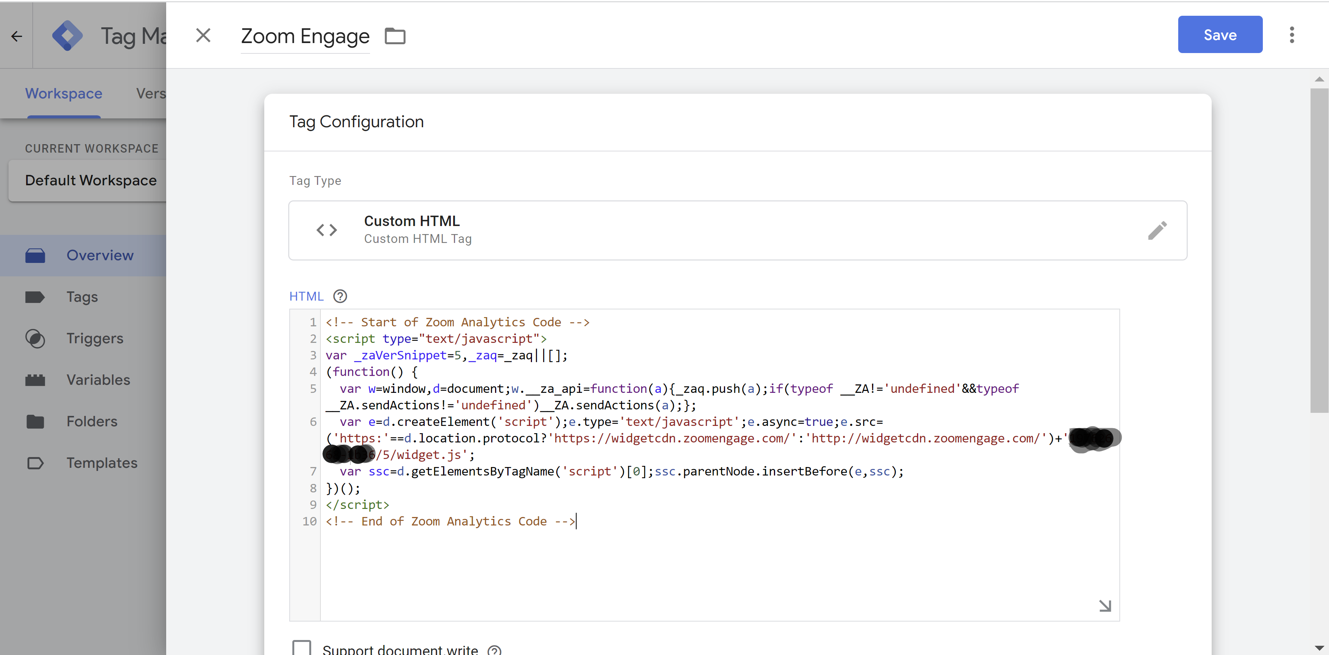This screenshot has height=655, width=1329.
Task: Click the page vertical scrollbar
Action: [1319, 251]
